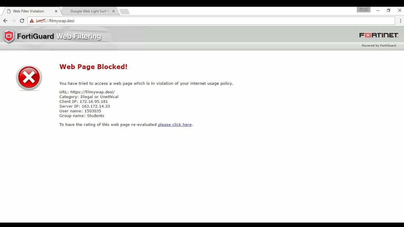Open a new tab with the new tab button
Viewport: 404px width, 227px height.
[x=124, y=11]
